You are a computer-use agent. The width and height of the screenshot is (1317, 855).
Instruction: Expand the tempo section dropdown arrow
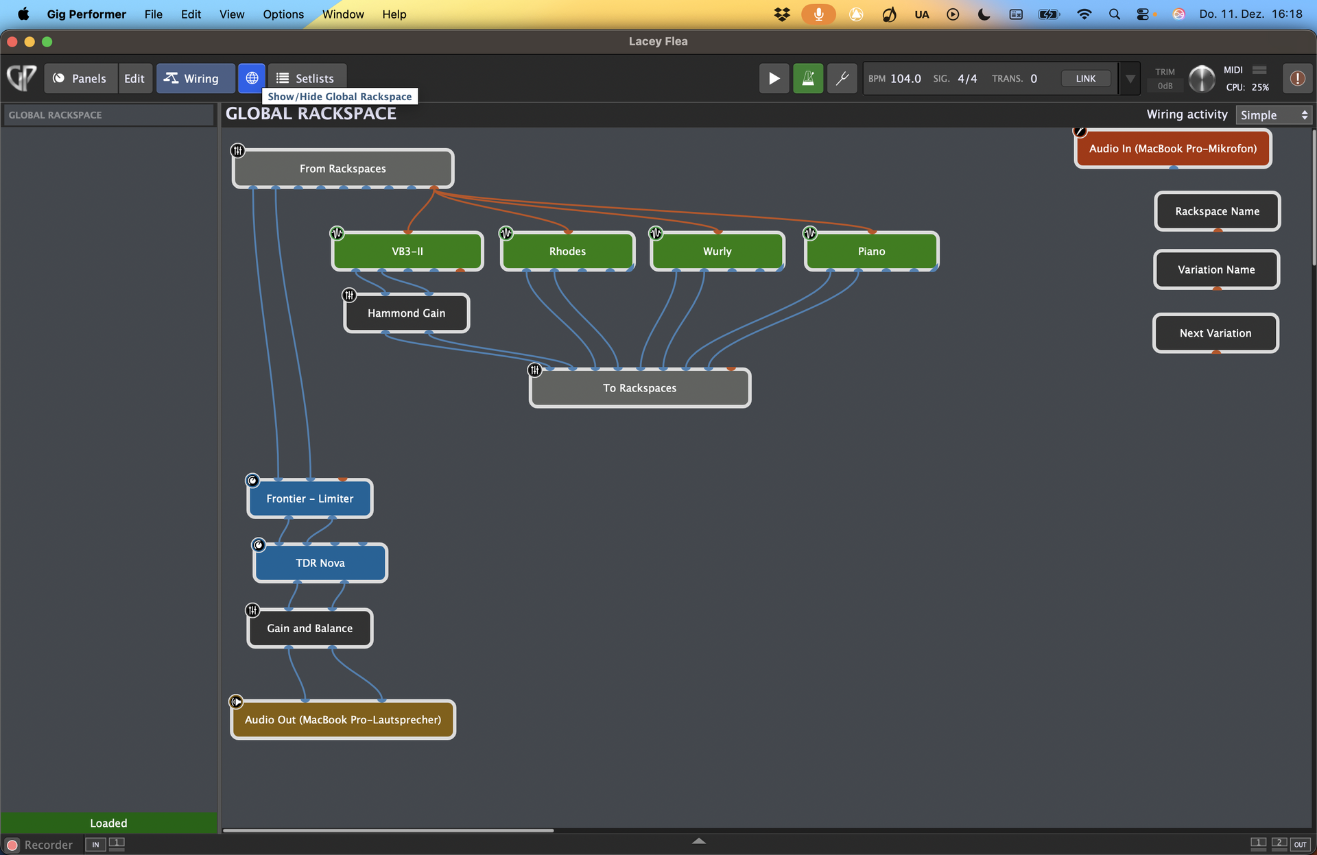(1130, 78)
